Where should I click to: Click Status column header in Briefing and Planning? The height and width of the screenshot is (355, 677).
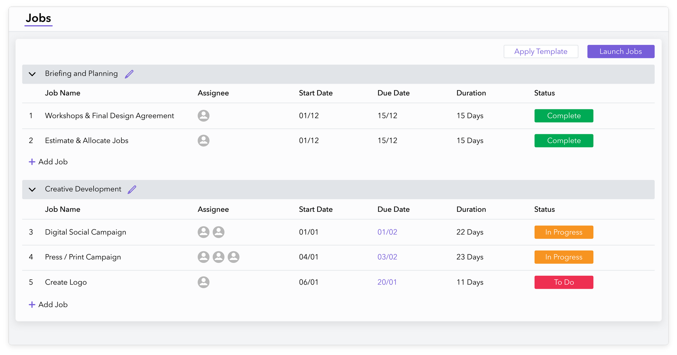pyautogui.click(x=544, y=93)
